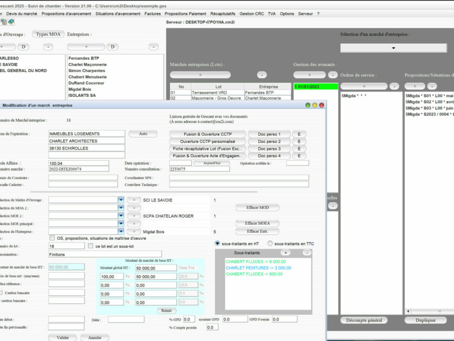Click the E button beside Doc perso 4
Screen dimensions: 454x341
point(299,156)
